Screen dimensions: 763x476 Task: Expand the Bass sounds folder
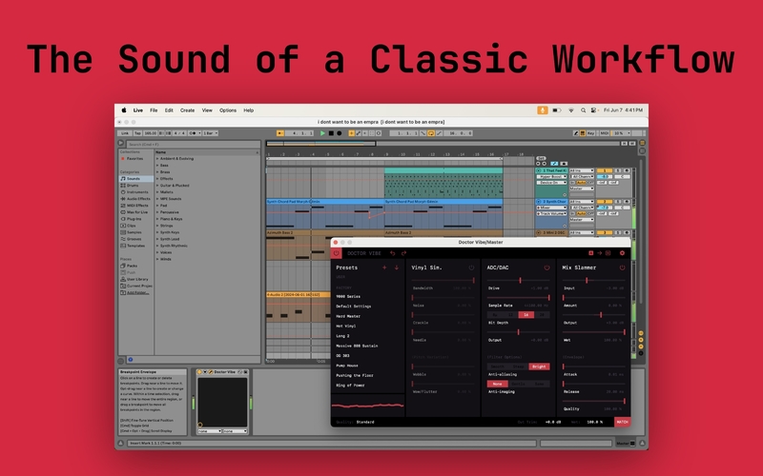click(157, 166)
